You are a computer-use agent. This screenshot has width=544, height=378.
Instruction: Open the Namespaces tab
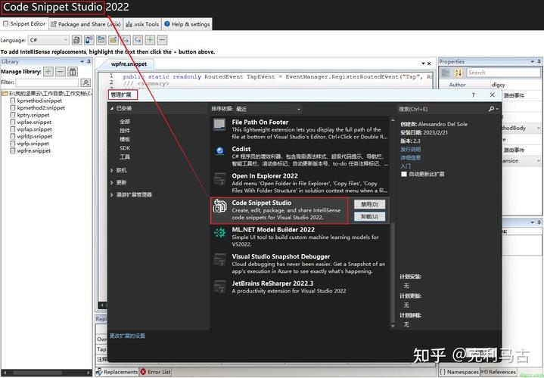(459, 372)
